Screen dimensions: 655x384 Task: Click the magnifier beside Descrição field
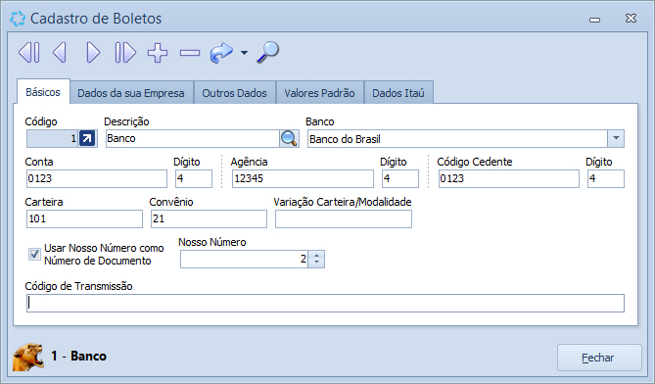tap(289, 138)
